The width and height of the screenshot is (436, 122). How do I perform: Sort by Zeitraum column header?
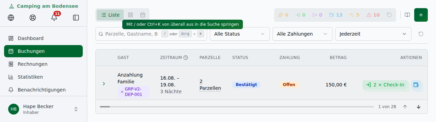(174, 58)
